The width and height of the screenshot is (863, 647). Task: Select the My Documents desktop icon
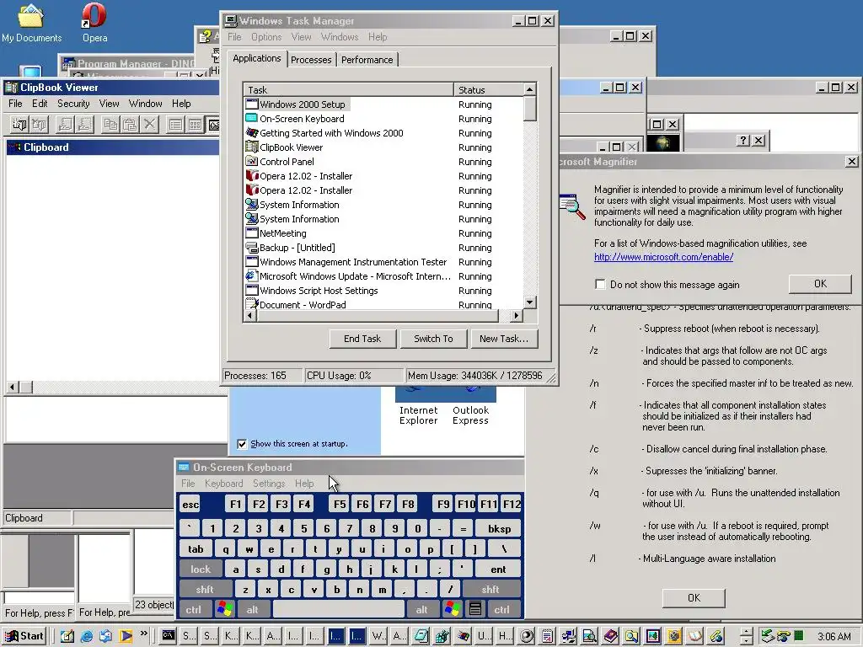coord(31,23)
